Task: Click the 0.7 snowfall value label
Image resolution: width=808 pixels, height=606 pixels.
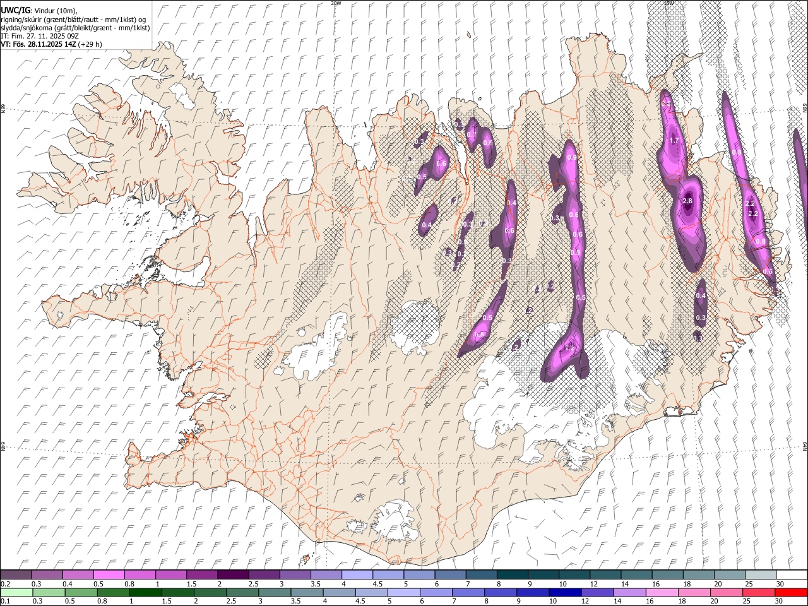Action: tap(471, 134)
